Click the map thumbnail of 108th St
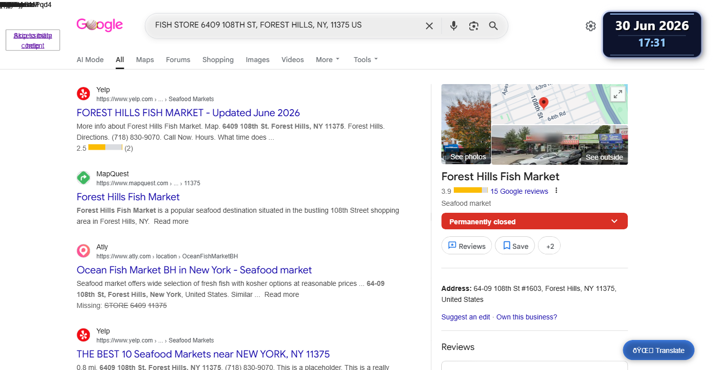713x370 pixels. click(x=559, y=104)
